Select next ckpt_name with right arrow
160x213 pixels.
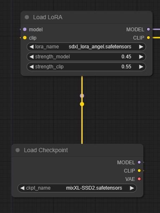point(132,188)
